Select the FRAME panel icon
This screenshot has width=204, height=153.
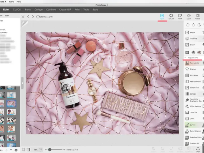[x=198, y=17]
